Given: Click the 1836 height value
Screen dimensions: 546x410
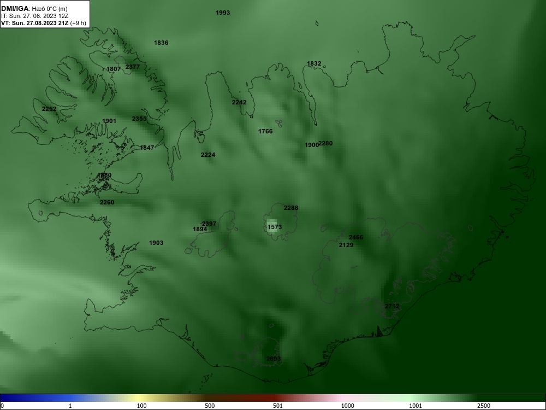Looking at the screenshot, I should point(161,43).
